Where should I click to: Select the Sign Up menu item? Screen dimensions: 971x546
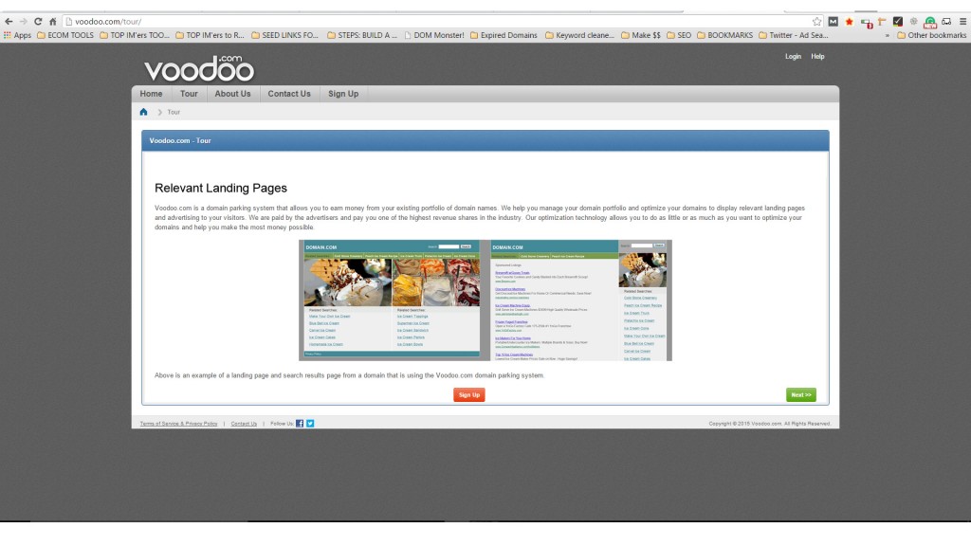pyautogui.click(x=343, y=94)
